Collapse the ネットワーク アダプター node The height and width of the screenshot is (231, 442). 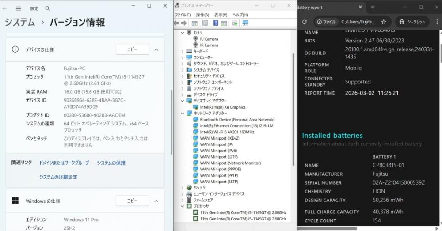tap(183, 113)
